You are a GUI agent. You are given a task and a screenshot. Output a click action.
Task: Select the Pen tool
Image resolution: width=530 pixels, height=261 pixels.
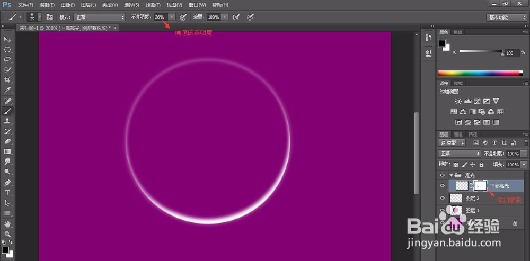(x=7, y=183)
